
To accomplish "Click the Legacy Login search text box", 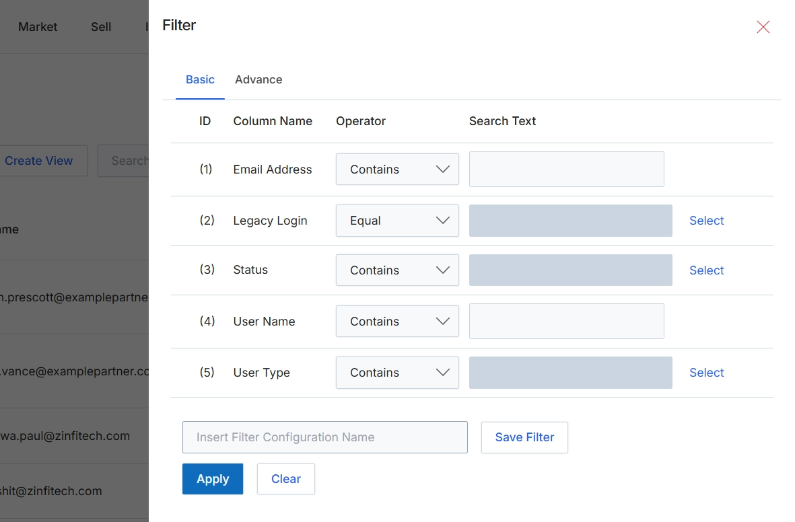I will point(570,221).
